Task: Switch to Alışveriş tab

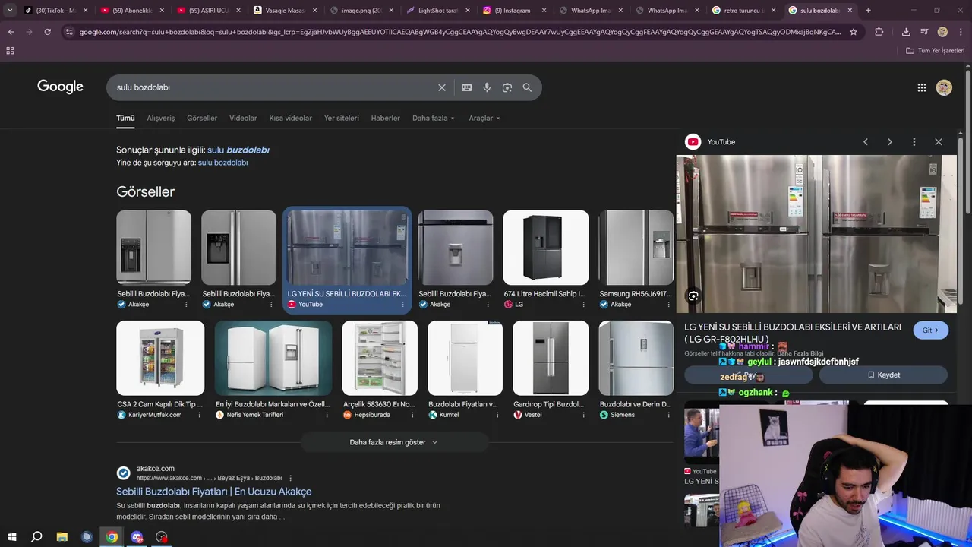Action: point(161,119)
